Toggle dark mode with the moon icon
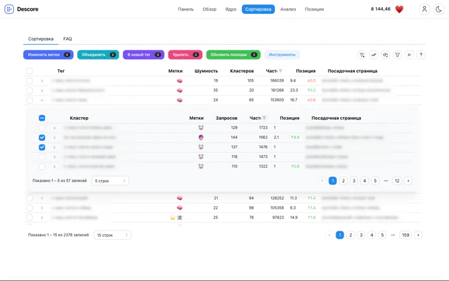This screenshot has width=449, height=281. [x=439, y=9]
